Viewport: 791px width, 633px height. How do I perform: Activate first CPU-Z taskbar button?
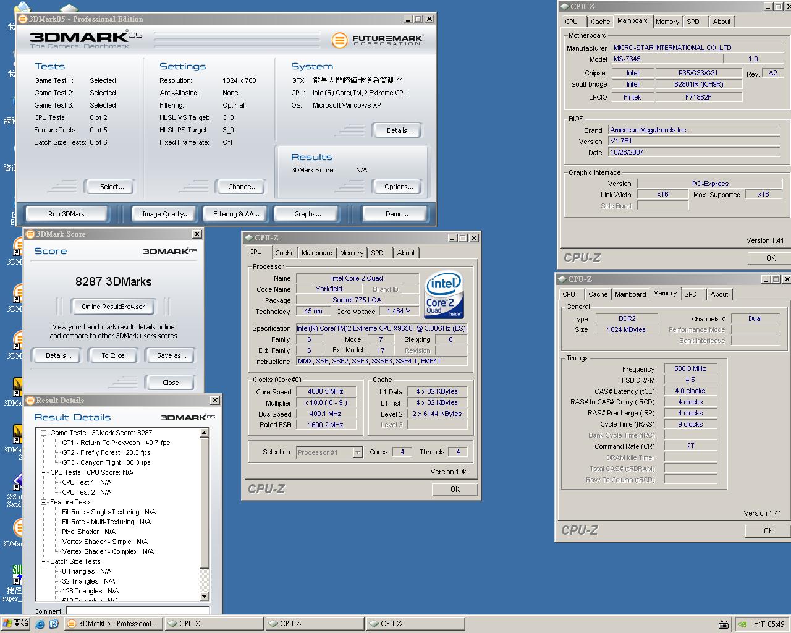click(214, 623)
